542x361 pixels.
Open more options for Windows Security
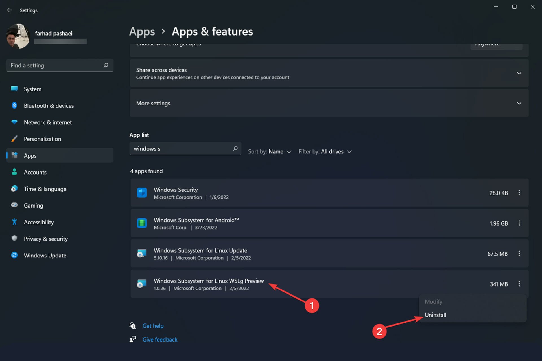519,193
